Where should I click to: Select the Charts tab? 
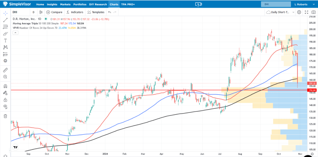pyautogui.click(x=114, y=4)
